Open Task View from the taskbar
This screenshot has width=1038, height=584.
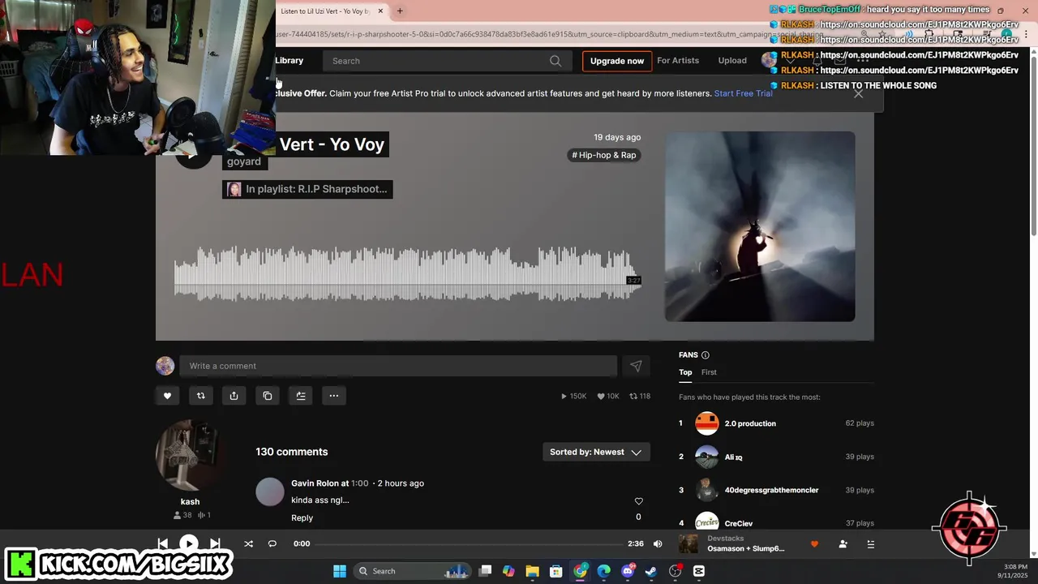tap(485, 571)
